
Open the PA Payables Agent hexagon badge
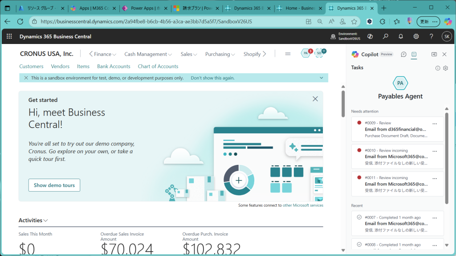[x=306, y=53]
